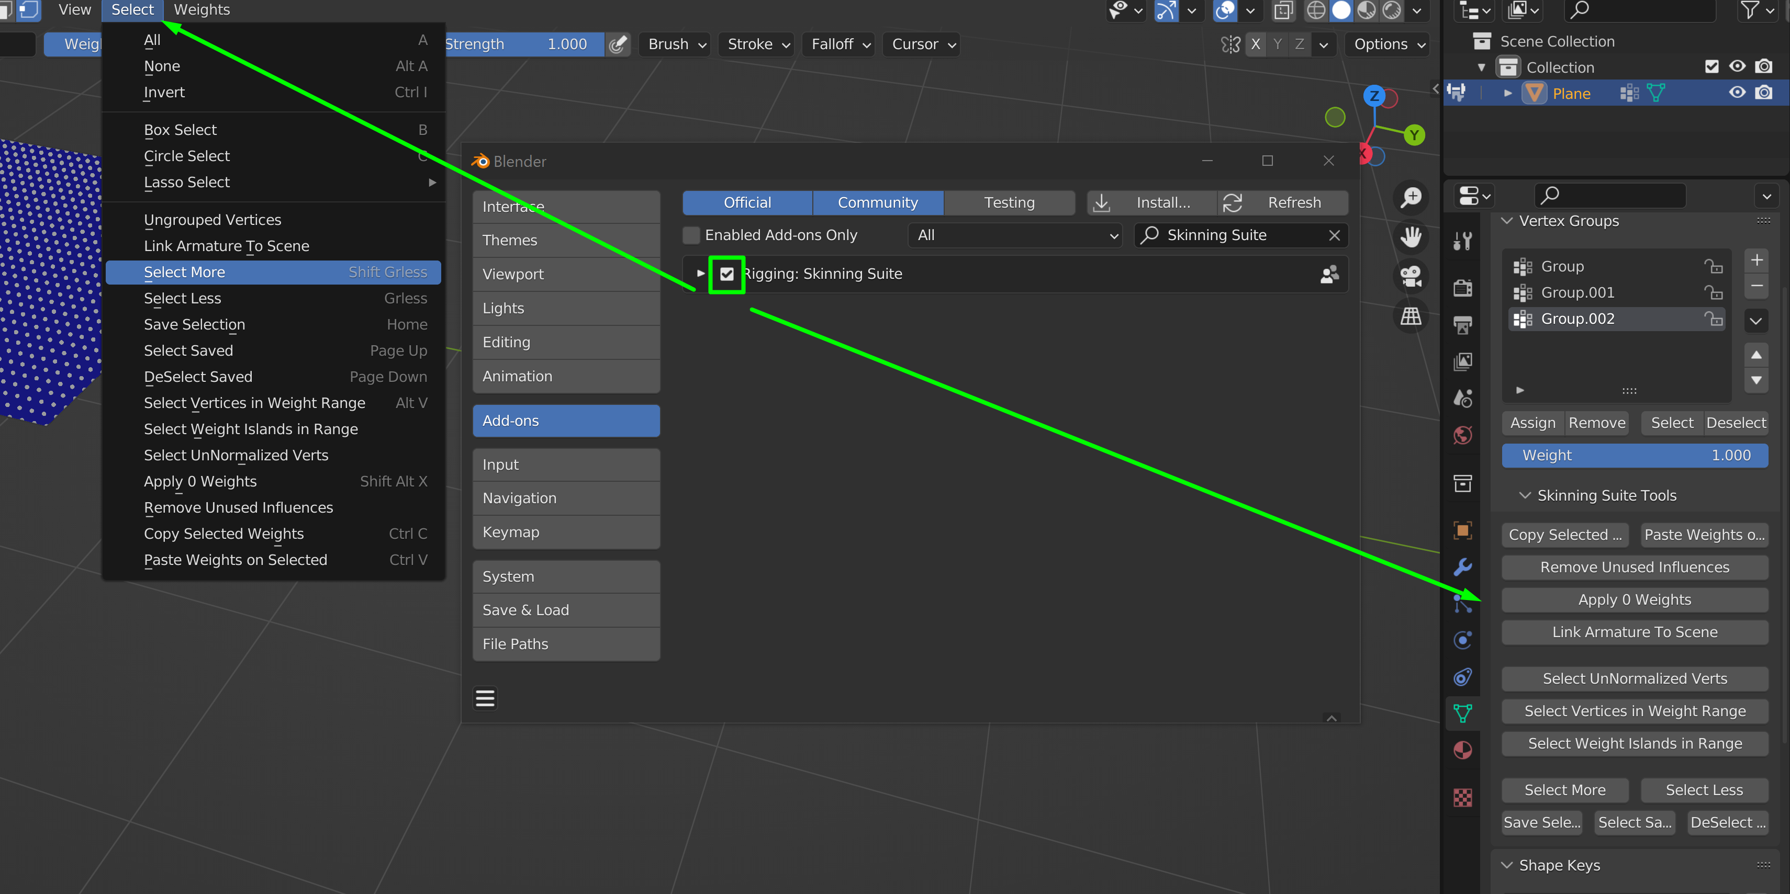This screenshot has width=1790, height=894.
Task: Open the Render properties tab
Action: click(x=1463, y=288)
